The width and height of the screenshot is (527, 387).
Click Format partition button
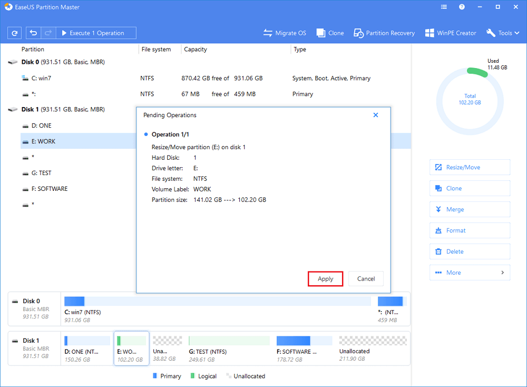(470, 230)
